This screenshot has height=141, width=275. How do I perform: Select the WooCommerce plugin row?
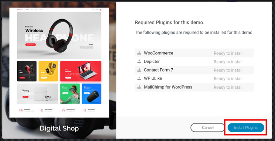pyautogui.click(x=194, y=53)
